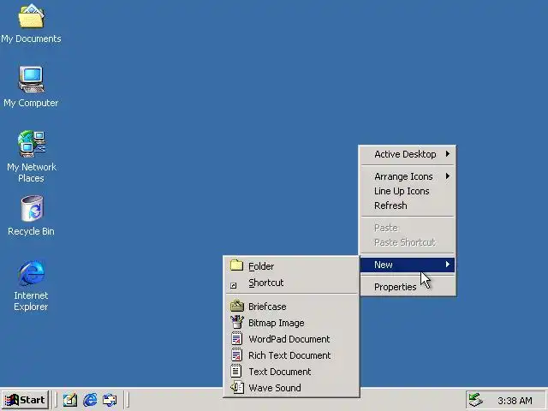
Task: Select the highlighted New menu entry
Action: [x=408, y=265]
